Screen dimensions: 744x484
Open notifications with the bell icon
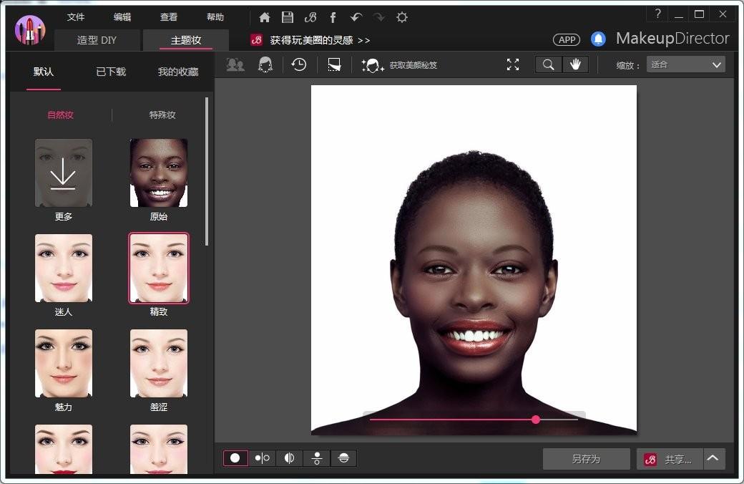click(x=598, y=39)
